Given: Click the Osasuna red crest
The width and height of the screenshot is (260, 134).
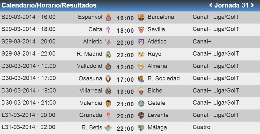Looking at the screenshot, I should (108, 79).
